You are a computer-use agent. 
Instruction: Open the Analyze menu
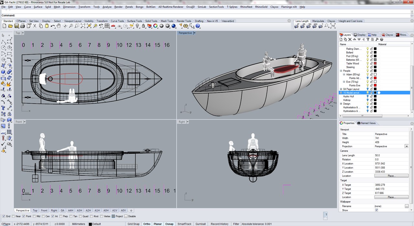point(107,7)
